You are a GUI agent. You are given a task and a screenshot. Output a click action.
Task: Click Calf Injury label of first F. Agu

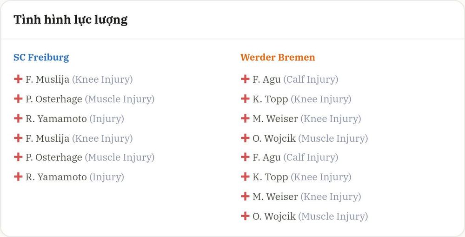point(311,79)
